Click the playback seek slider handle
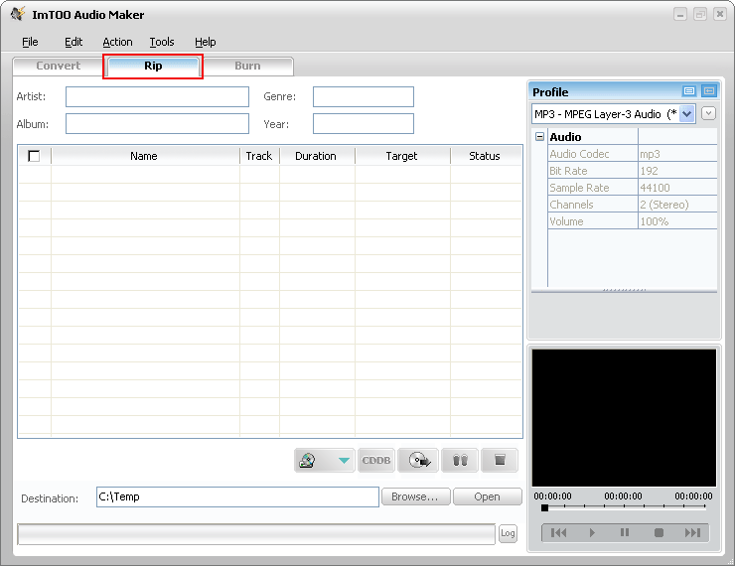This screenshot has height=566, width=735. (544, 507)
